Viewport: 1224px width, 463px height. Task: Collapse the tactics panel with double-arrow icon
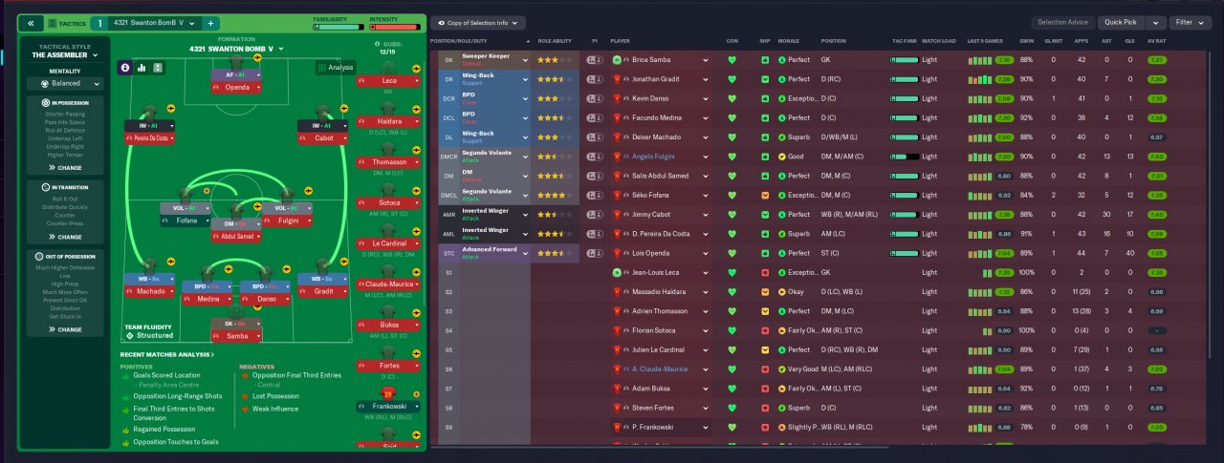coord(29,23)
